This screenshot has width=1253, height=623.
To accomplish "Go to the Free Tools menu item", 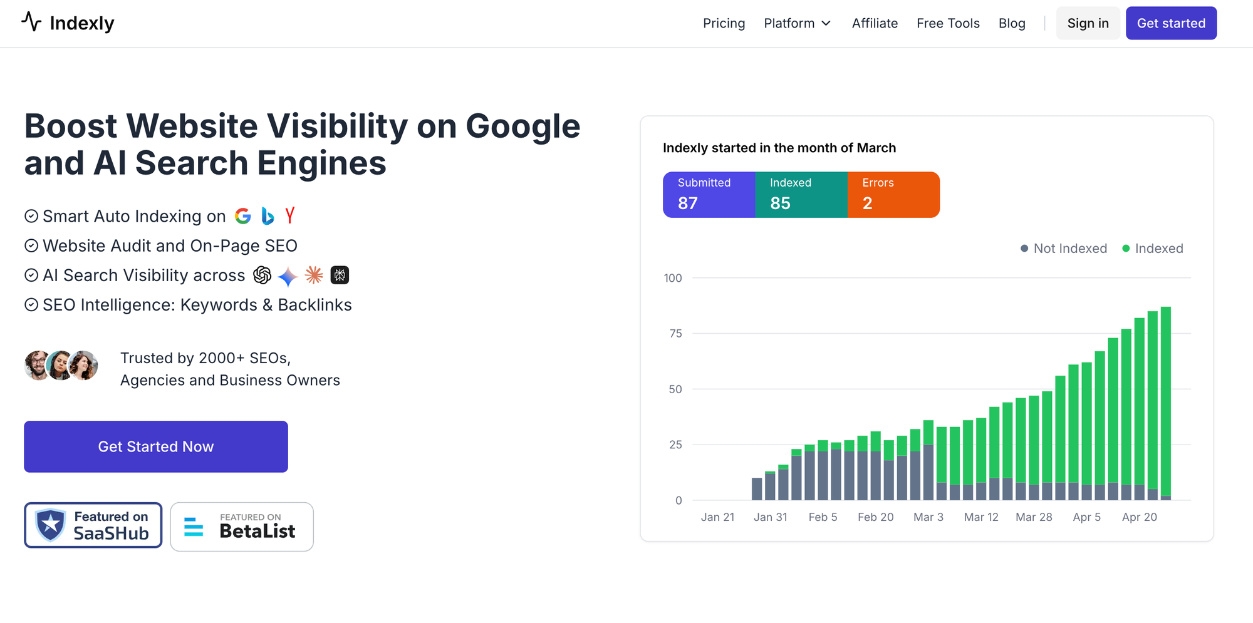I will 947,23.
